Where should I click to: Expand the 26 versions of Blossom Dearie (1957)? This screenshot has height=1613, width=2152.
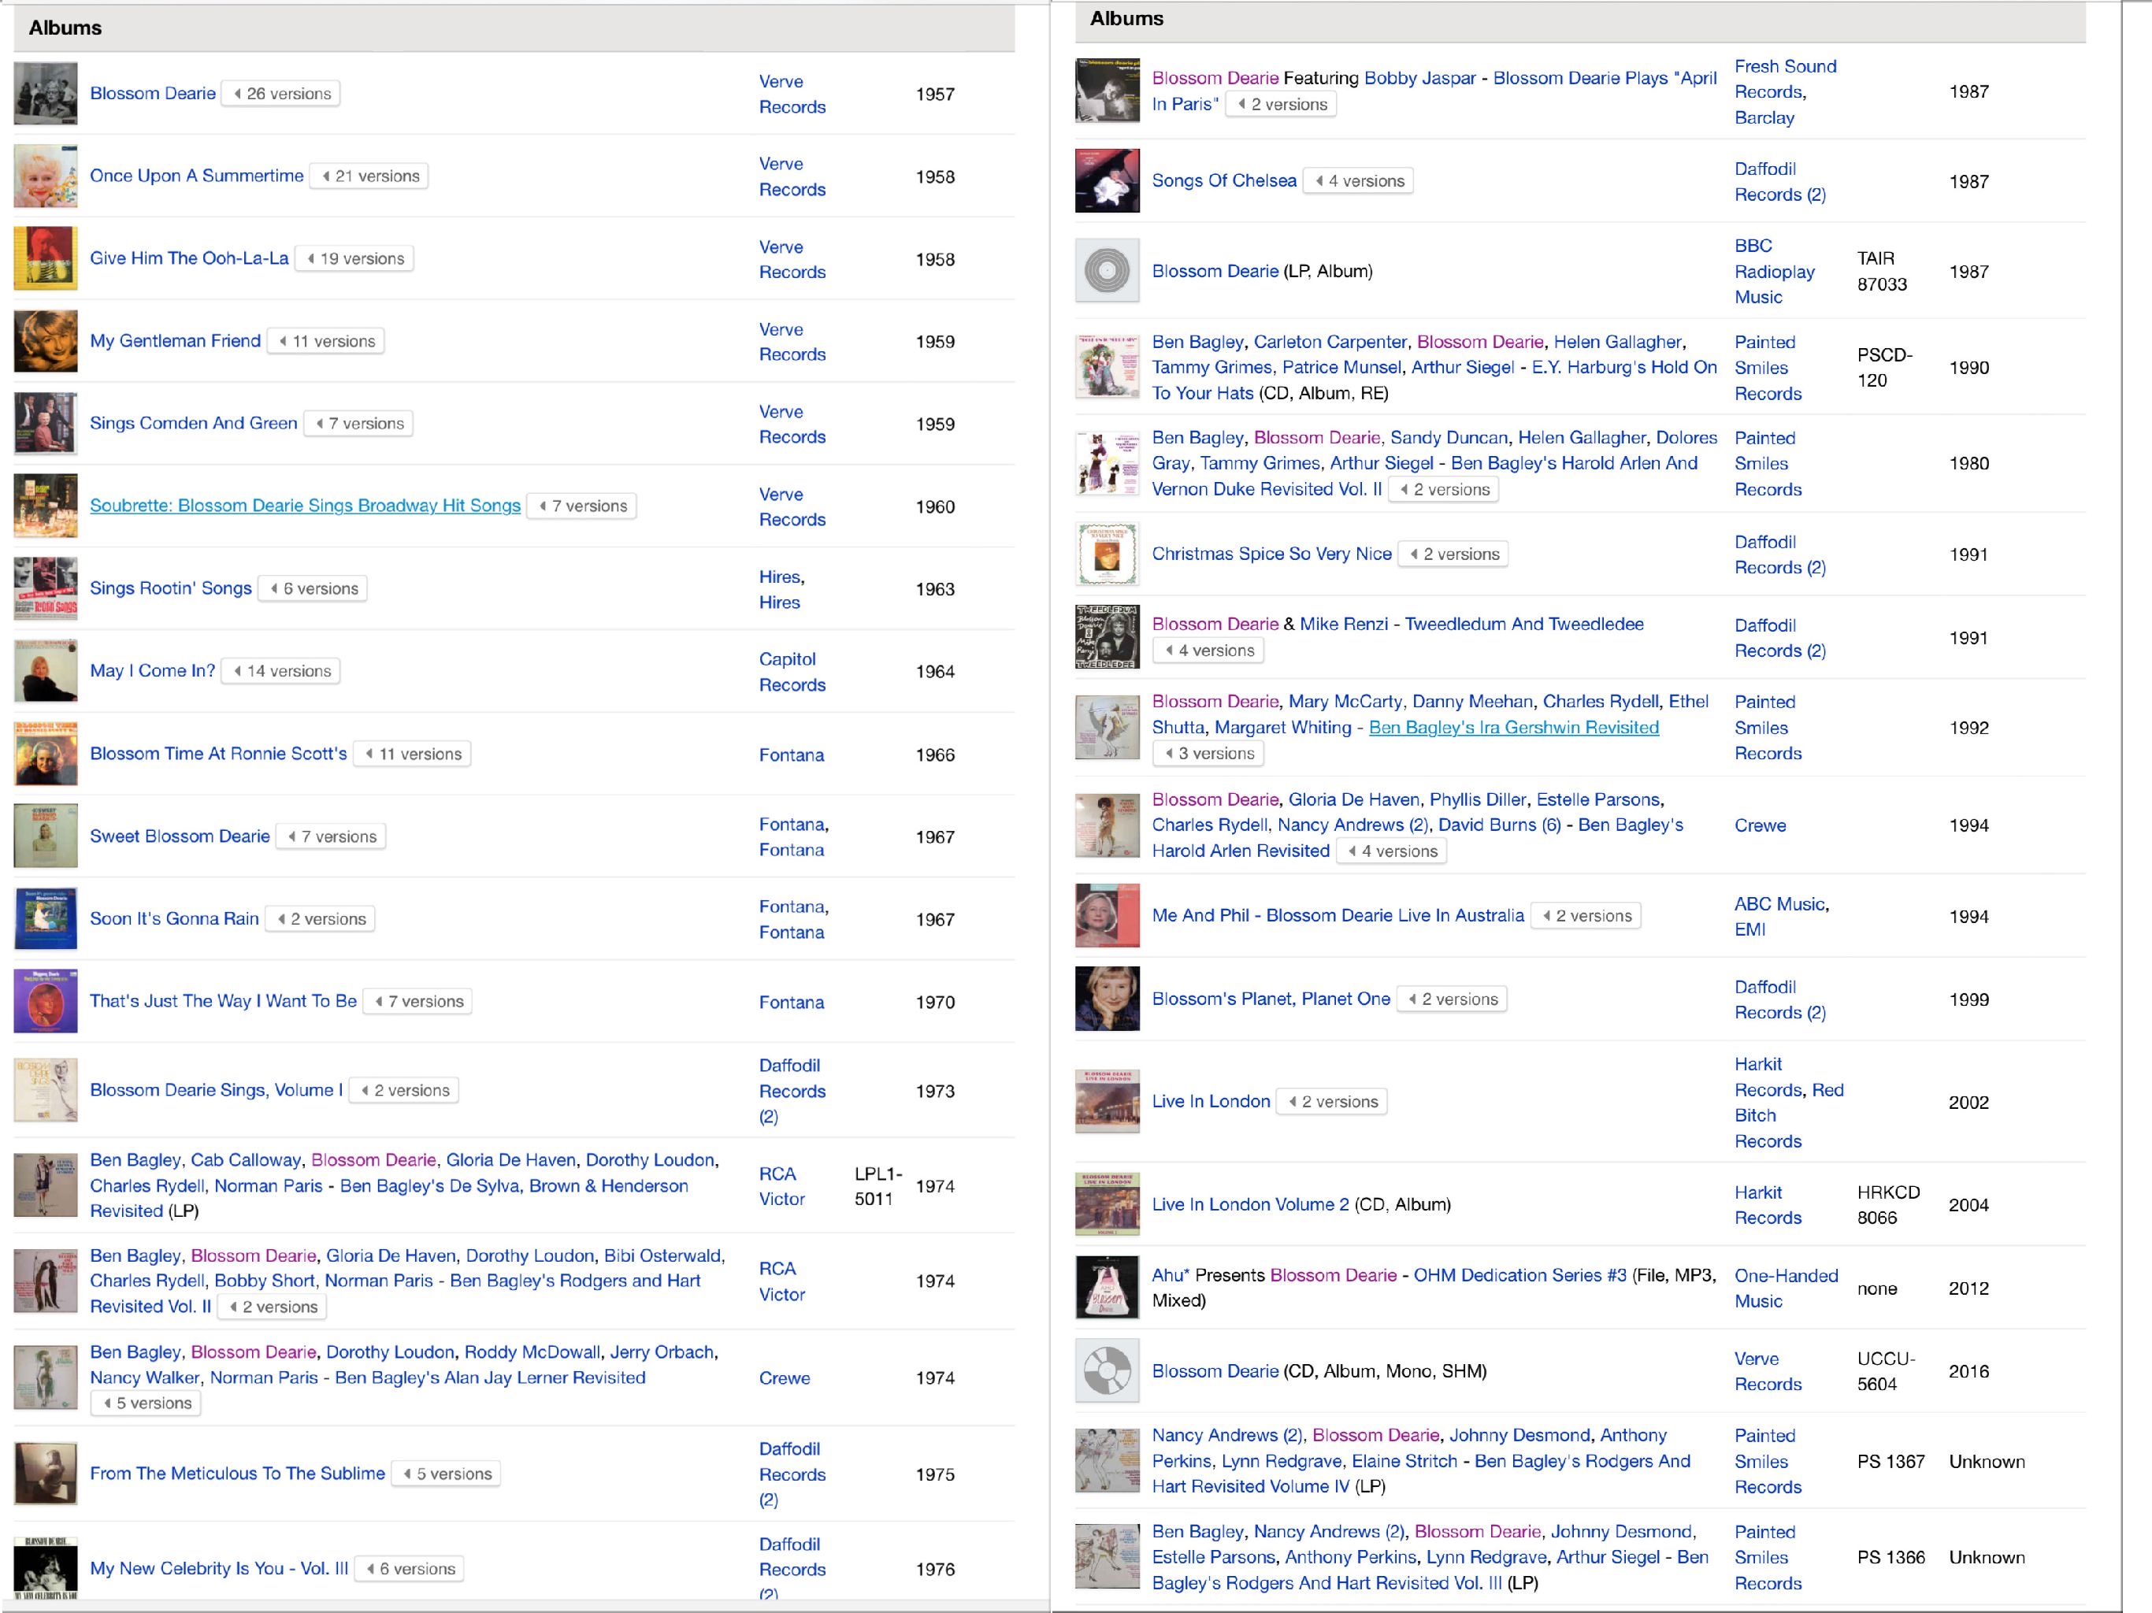point(279,94)
